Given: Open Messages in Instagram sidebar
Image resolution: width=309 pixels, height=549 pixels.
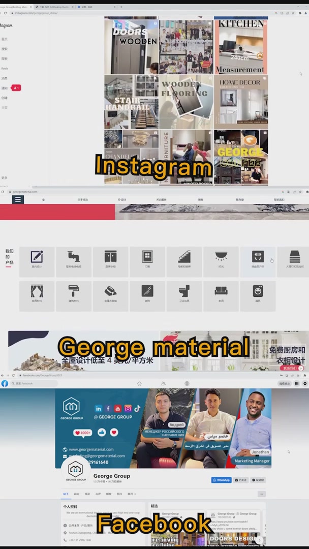Looking at the screenshot, I should 4,78.
